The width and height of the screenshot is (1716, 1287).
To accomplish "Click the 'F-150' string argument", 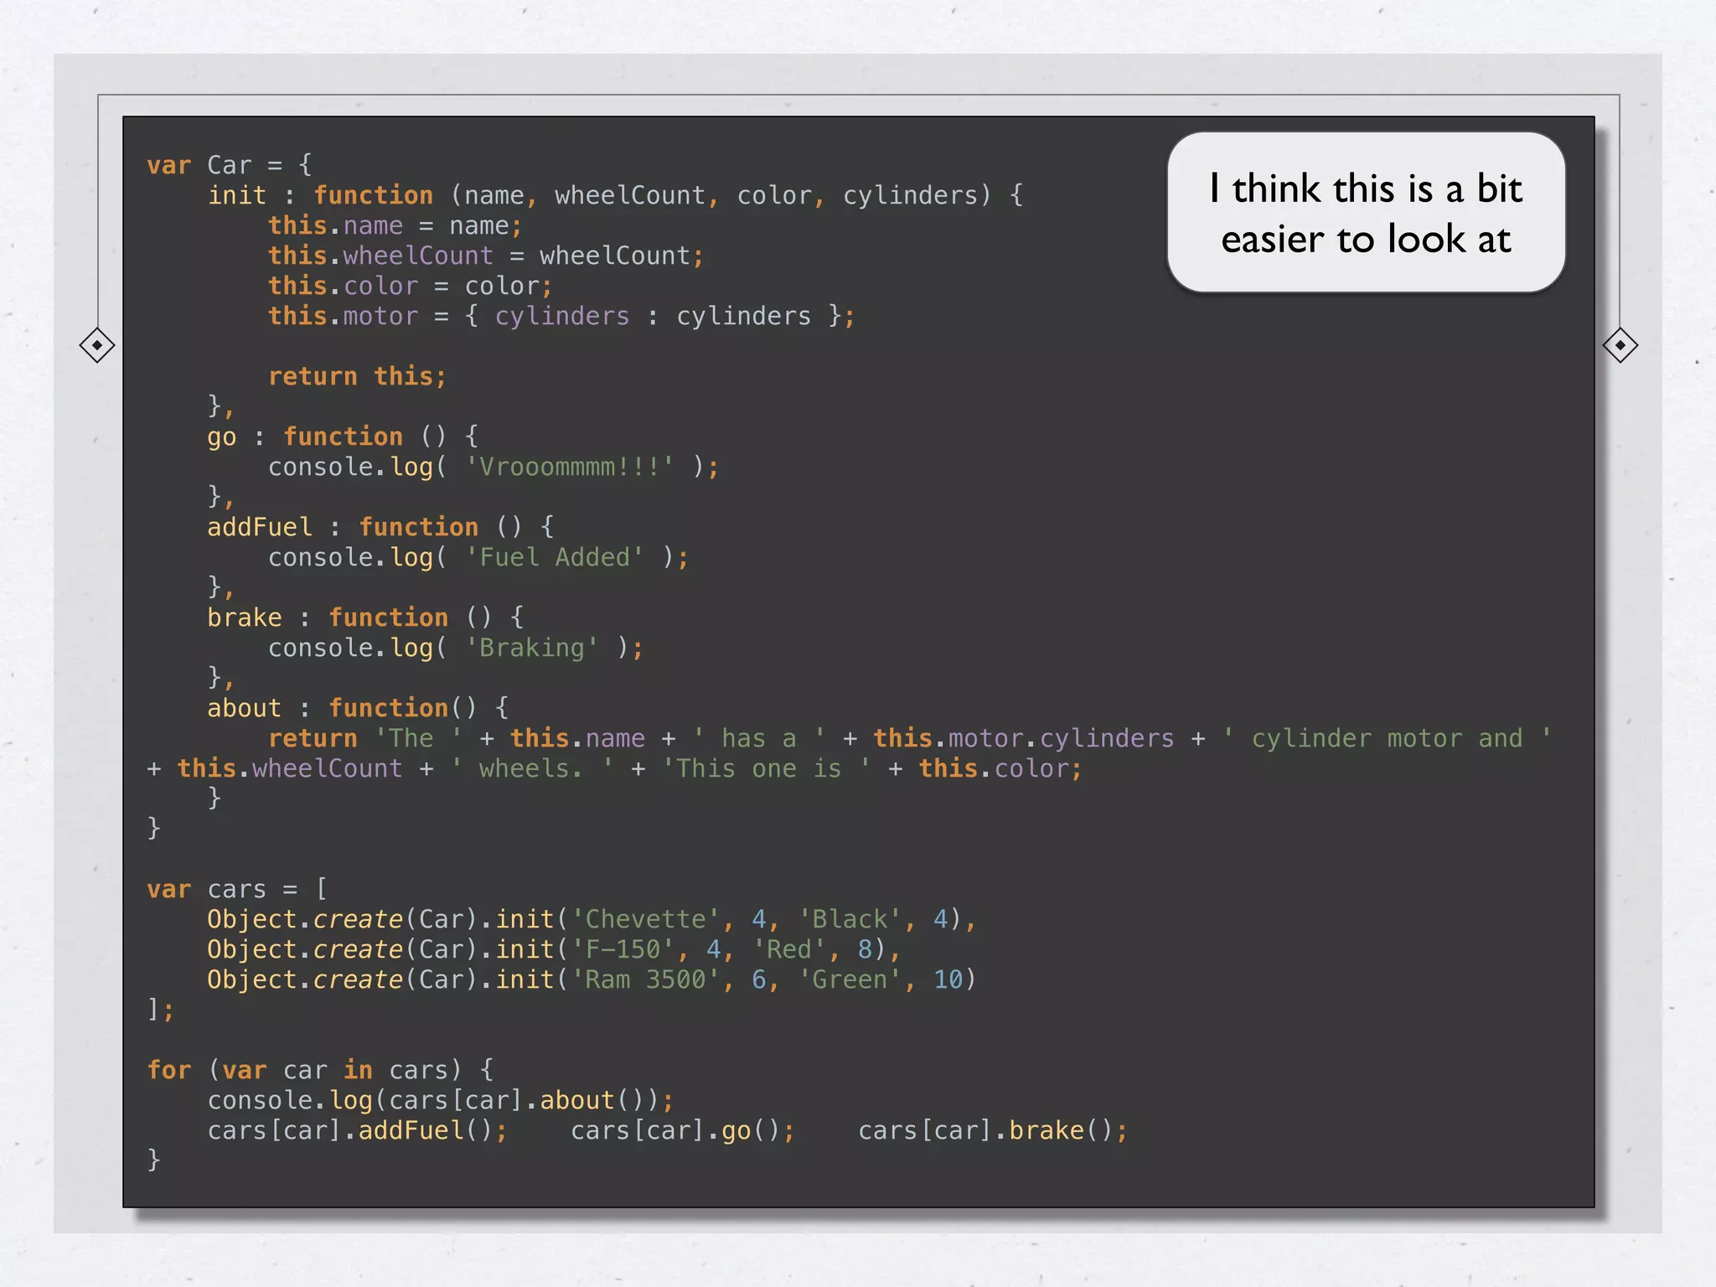I will 623,949.
